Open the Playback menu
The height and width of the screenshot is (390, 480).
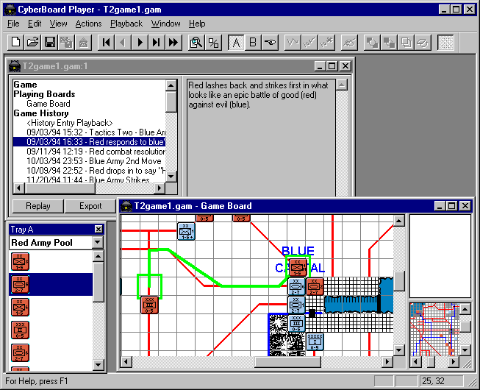point(126,24)
